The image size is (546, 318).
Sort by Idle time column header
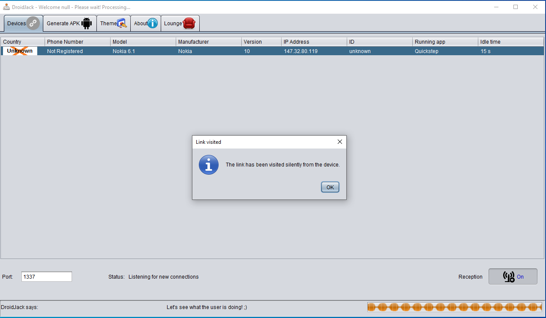[511, 42]
